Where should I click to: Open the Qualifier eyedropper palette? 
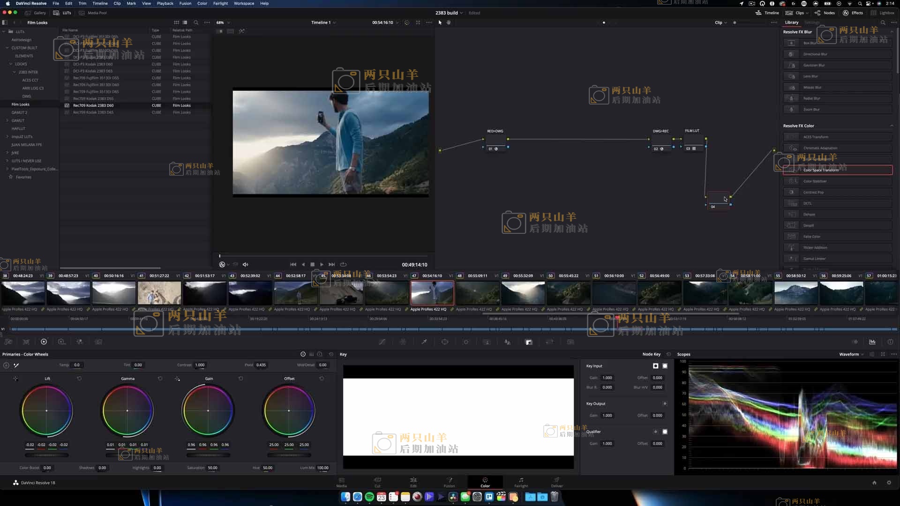pos(424,342)
